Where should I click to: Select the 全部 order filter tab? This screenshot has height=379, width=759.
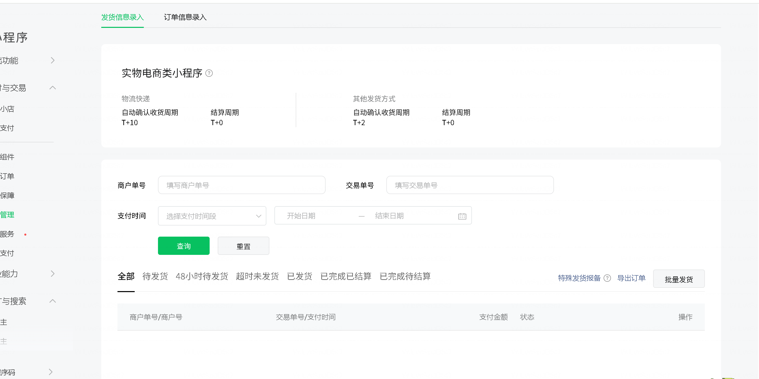tap(126, 276)
